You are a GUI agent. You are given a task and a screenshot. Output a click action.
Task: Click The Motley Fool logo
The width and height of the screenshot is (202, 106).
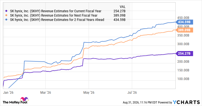15,101
